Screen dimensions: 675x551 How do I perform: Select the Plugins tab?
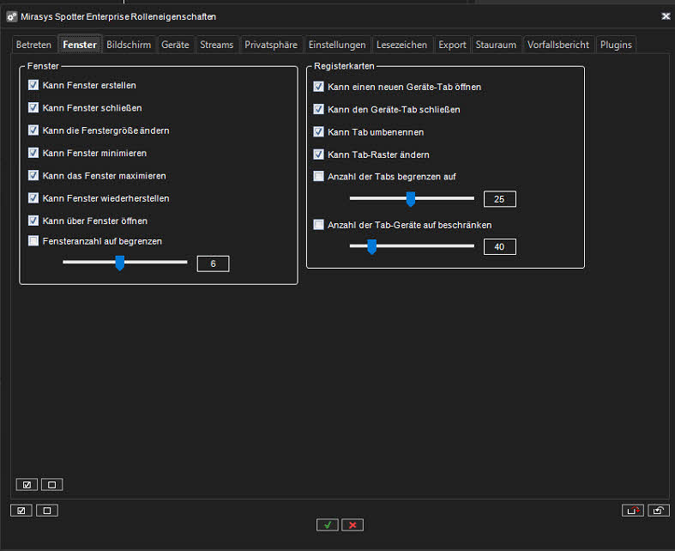pyautogui.click(x=616, y=45)
